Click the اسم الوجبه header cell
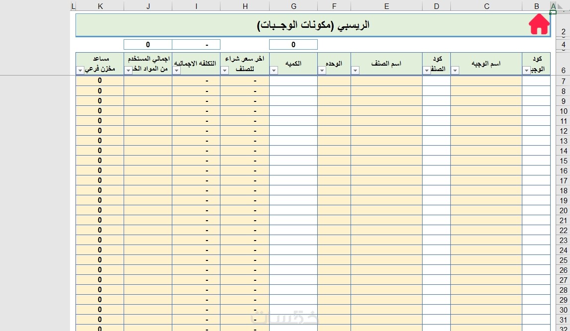 tap(487, 64)
